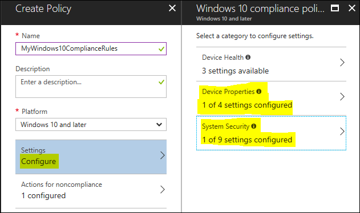Click the Device Properties info icon

point(259,92)
